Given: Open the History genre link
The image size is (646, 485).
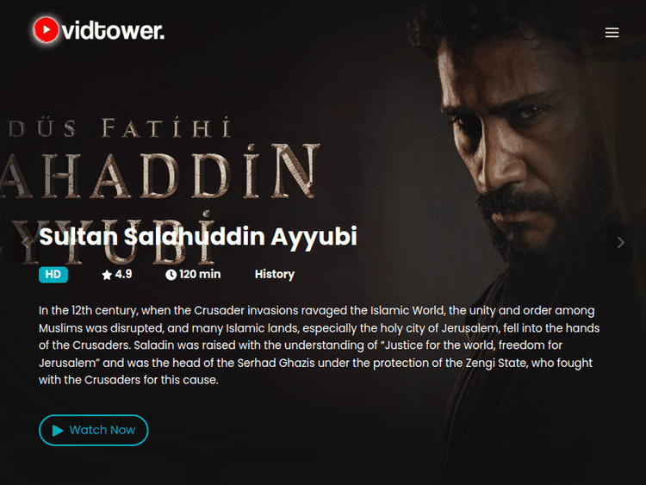Looking at the screenshot, I should (x=275, y=275).
